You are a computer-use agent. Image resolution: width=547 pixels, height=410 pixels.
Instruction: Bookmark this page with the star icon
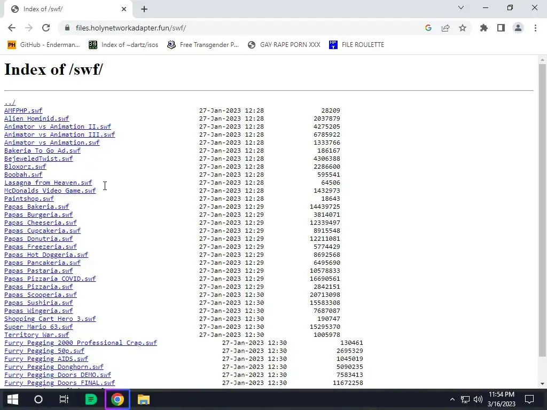463,28
